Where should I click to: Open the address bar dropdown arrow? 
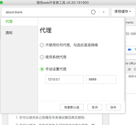pyautogui.click(x=104, y=12)
